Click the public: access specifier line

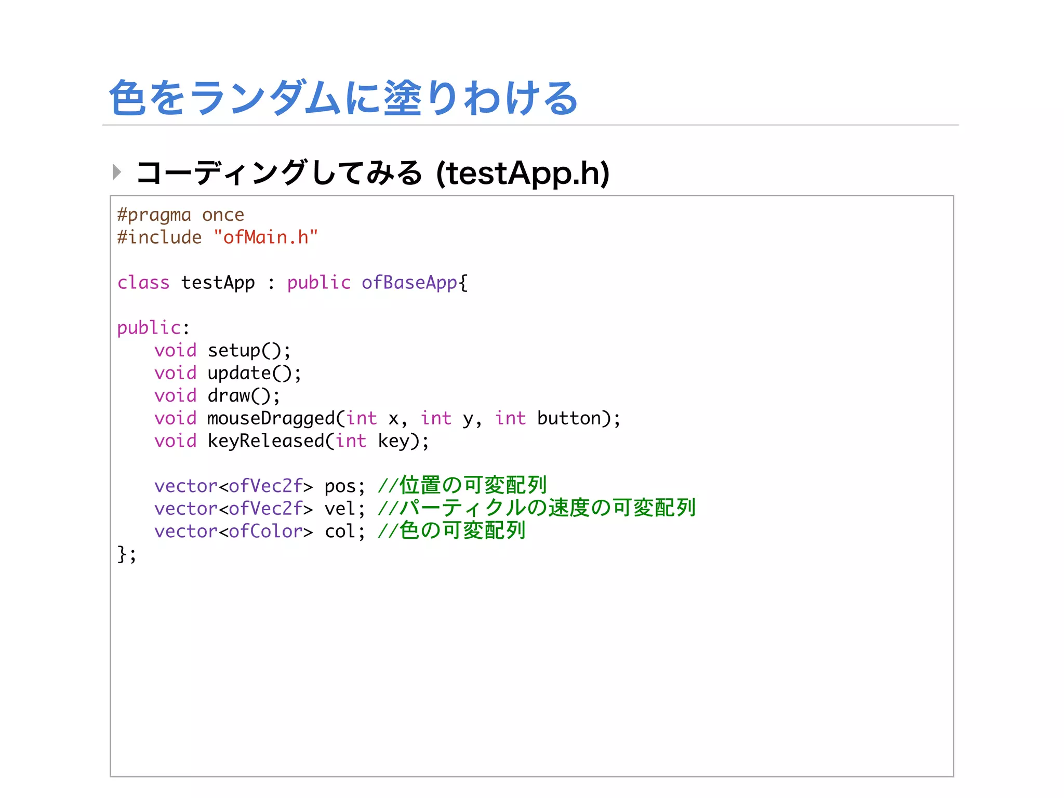[153, 328]
